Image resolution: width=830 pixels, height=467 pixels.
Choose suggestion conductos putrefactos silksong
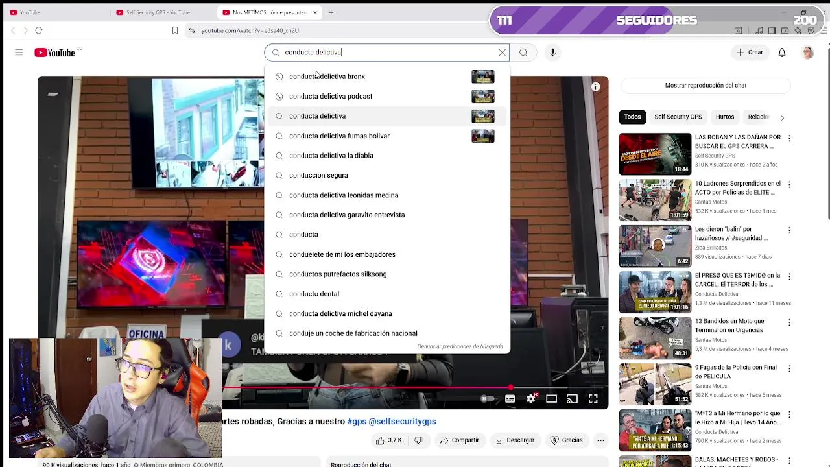click(387, 274)
